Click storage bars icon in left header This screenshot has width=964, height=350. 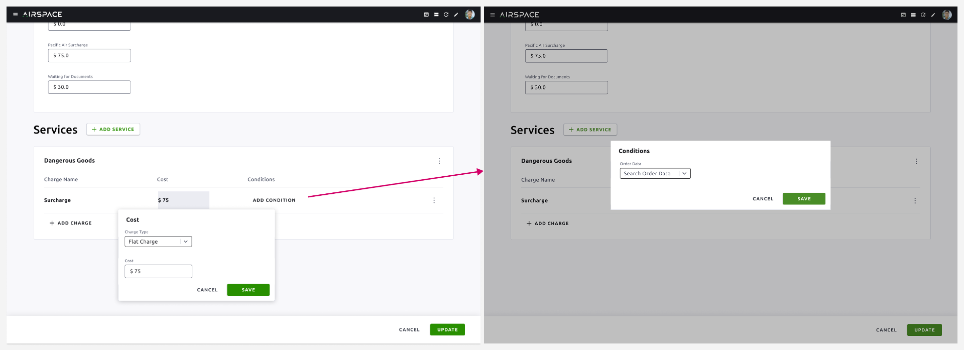436,15
